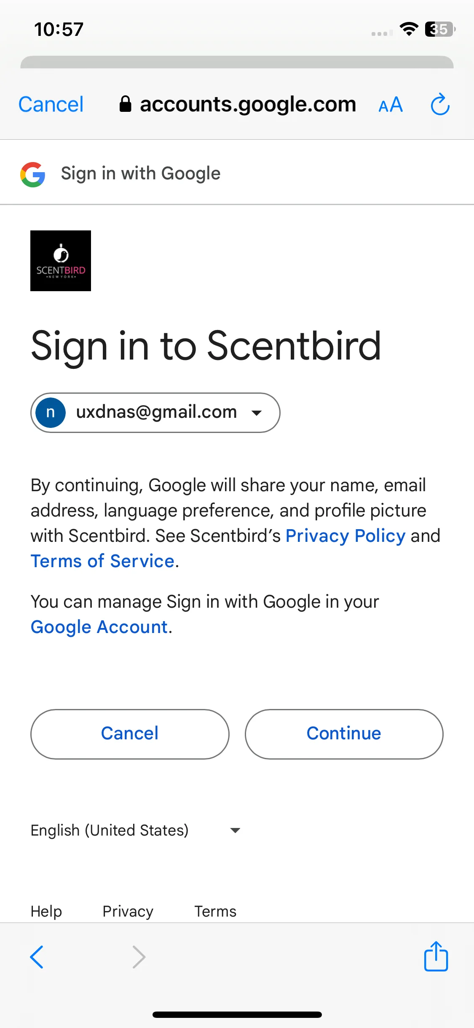This screenshot has width=474, height=1028.
Task: Open the Google Account link
Action: coord(99,627)
